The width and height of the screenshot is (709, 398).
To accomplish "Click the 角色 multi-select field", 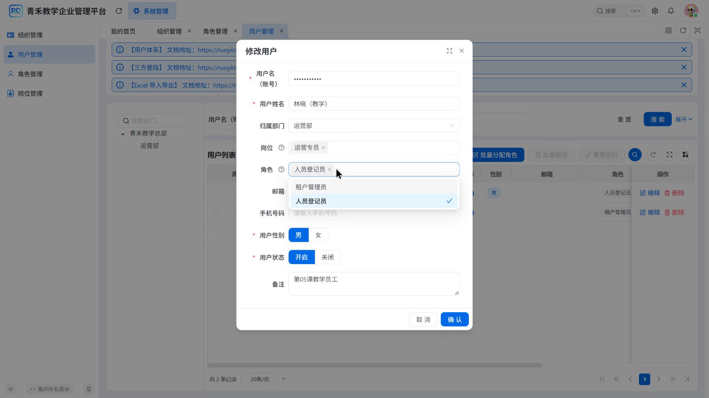I will click(x=374, y=169).
